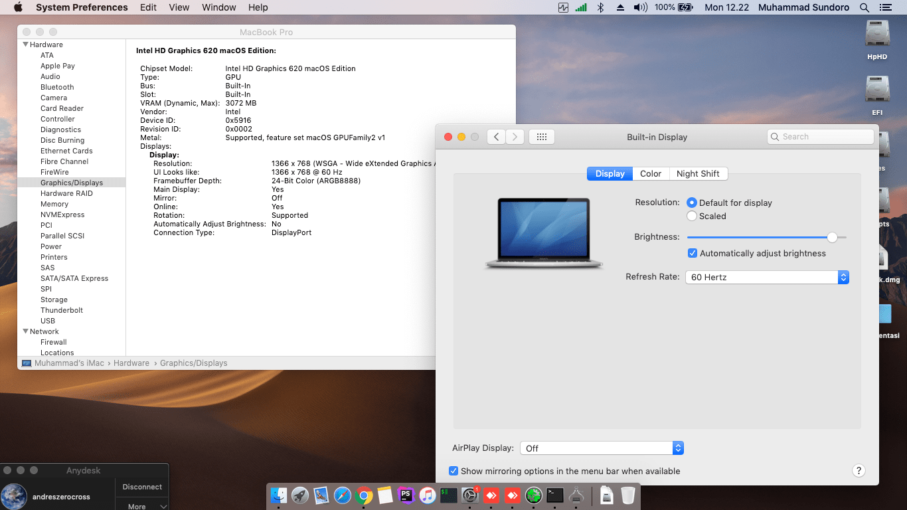
Task: Click Disconnect in the Anydesk panel
Action: (x=141, y=487)
